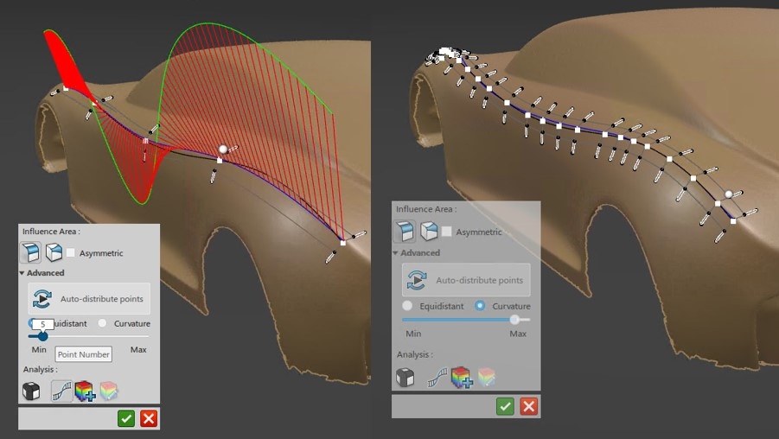Enable Asymmetric checkbox in right panel
779x439 pixels.
(x=447, y=232)
